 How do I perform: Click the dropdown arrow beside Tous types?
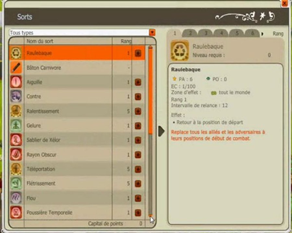(152, 33)
